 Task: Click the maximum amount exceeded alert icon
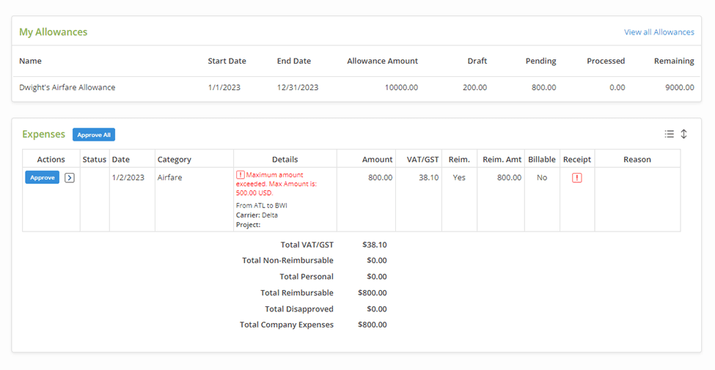tap(240, 174)
